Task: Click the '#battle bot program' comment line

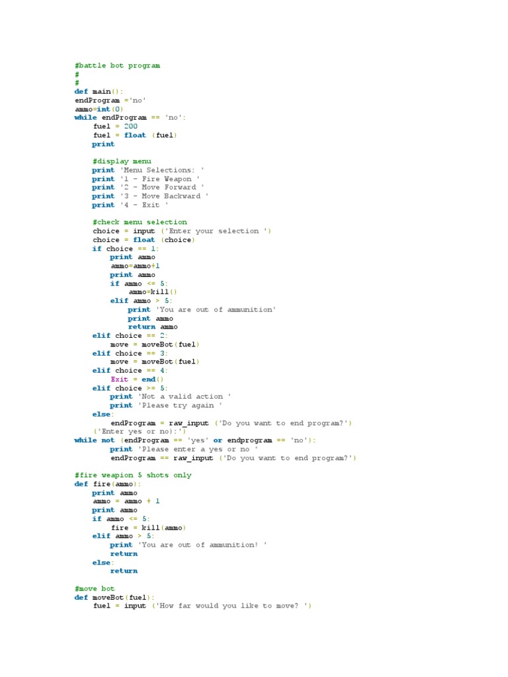Action: click(118, 65)
